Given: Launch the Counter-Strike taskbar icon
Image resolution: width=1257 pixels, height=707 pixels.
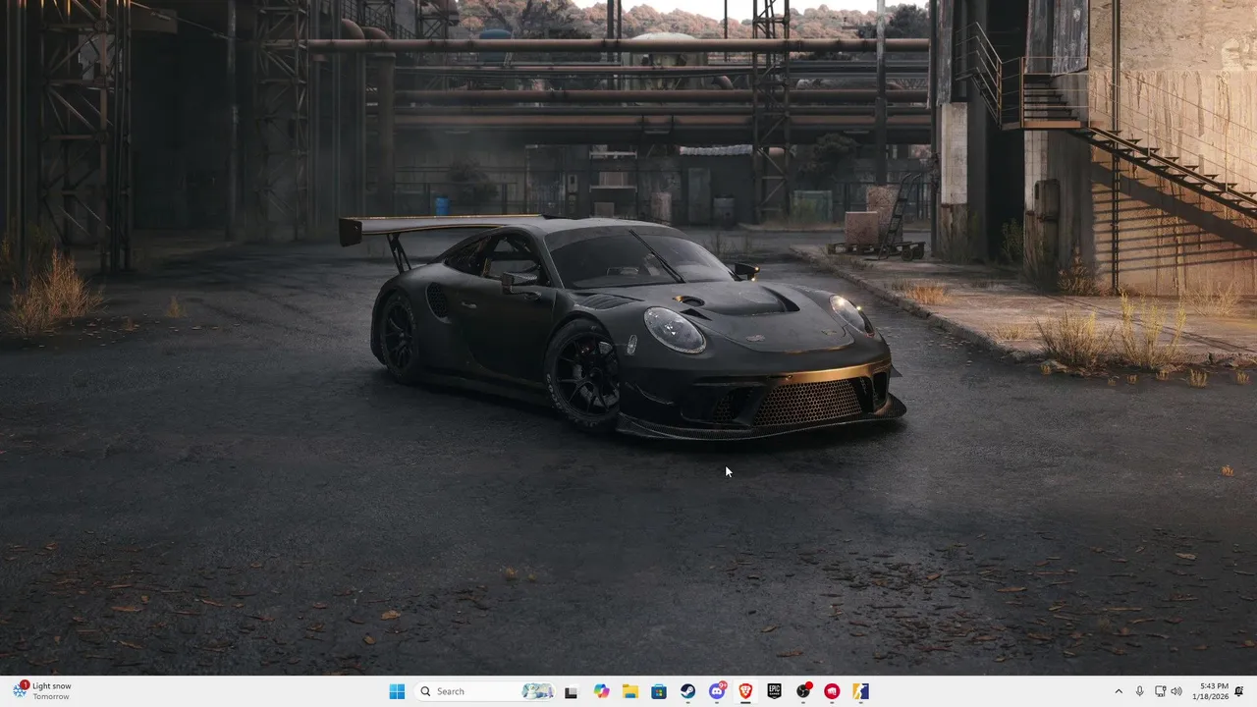Looking at the screenshot, I should pos(861,691).
